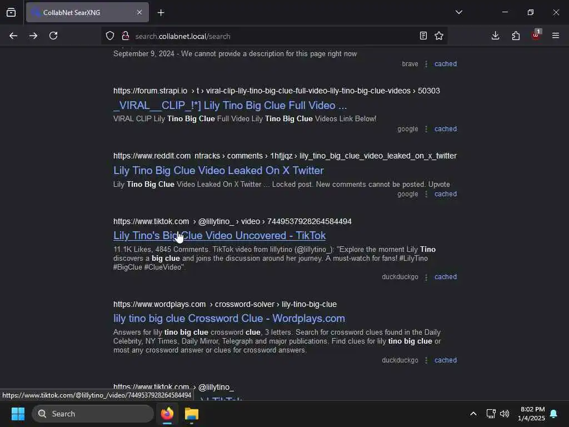Open Firefox from the taskbar
The image size is (569, 427).
(x=167, y=414)
